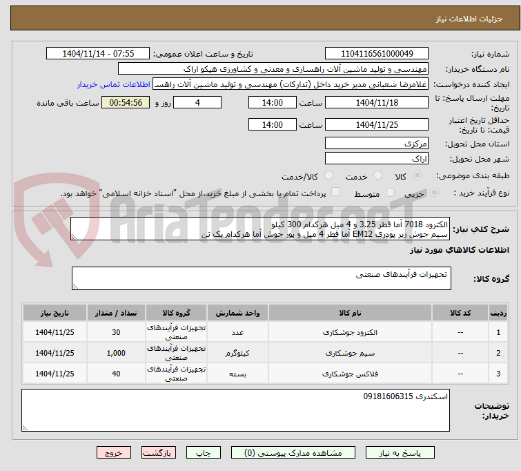This screenshot has height=471, width=521.
Task: Click the response deadline time 14:00 field
Action: coord(273,102)
